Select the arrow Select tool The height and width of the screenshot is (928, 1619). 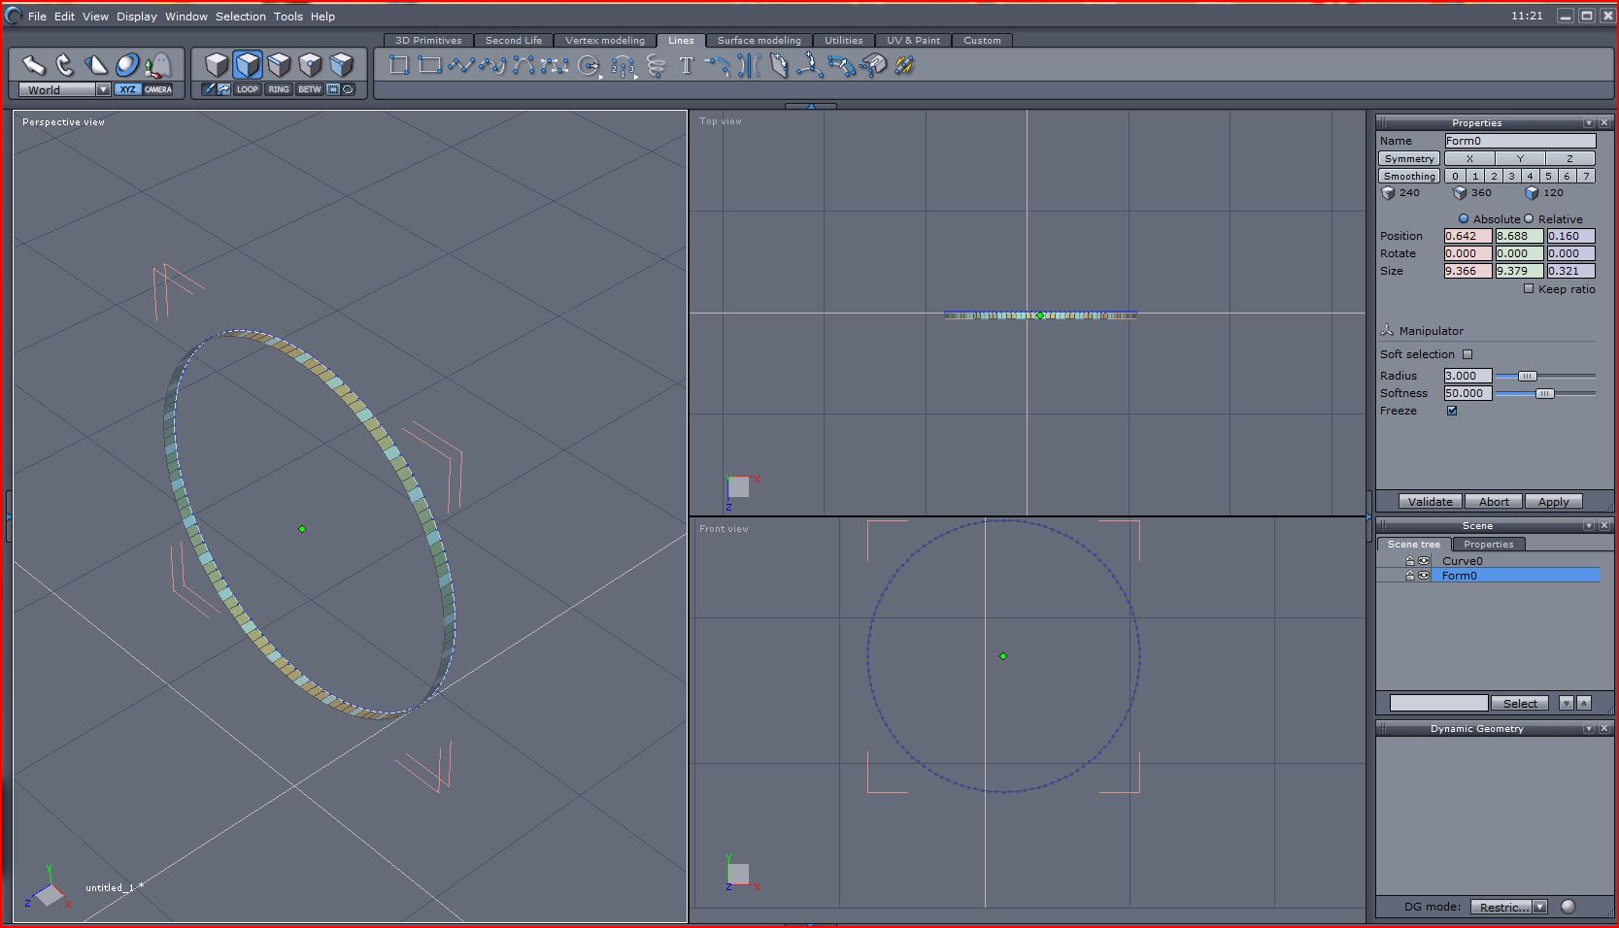point(34,65)
